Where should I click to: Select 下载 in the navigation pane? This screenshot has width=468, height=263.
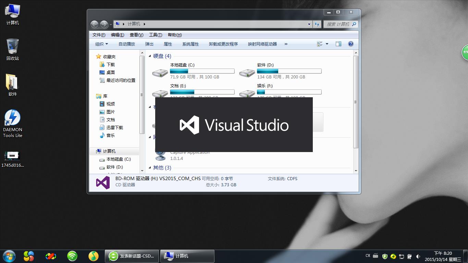tap(107, 64)
